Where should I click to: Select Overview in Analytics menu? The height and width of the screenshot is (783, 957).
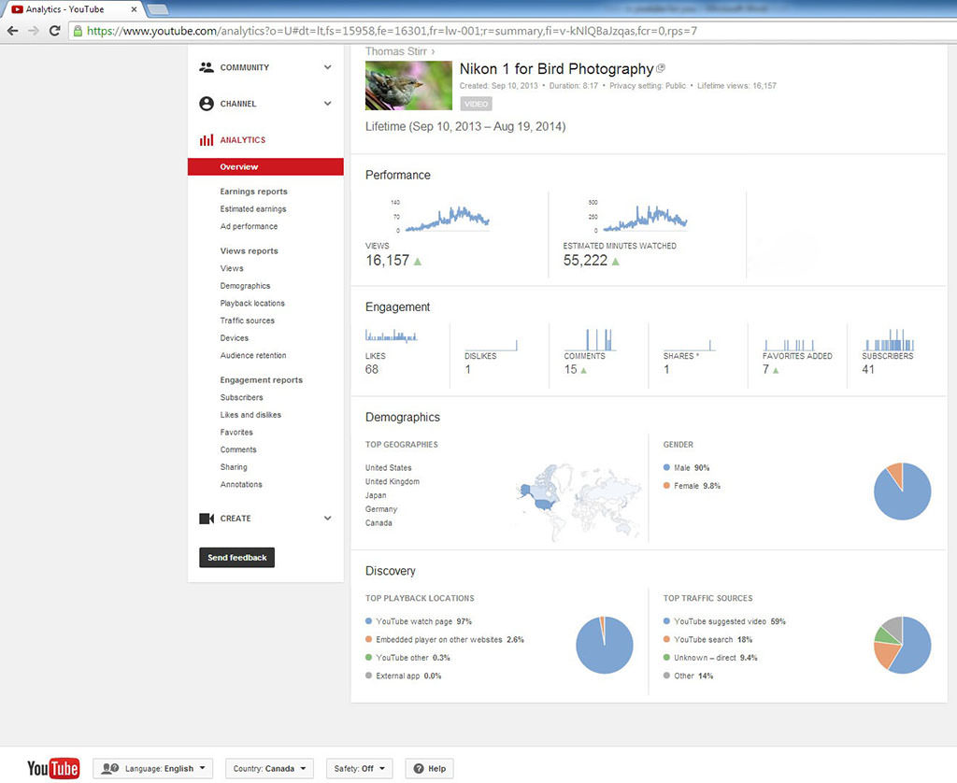[239, 167]
